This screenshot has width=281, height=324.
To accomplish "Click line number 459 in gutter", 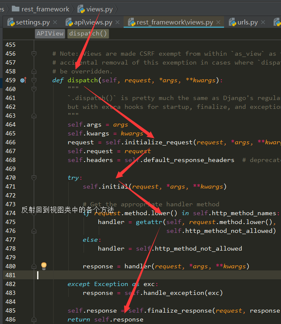I will pos(10,80).
